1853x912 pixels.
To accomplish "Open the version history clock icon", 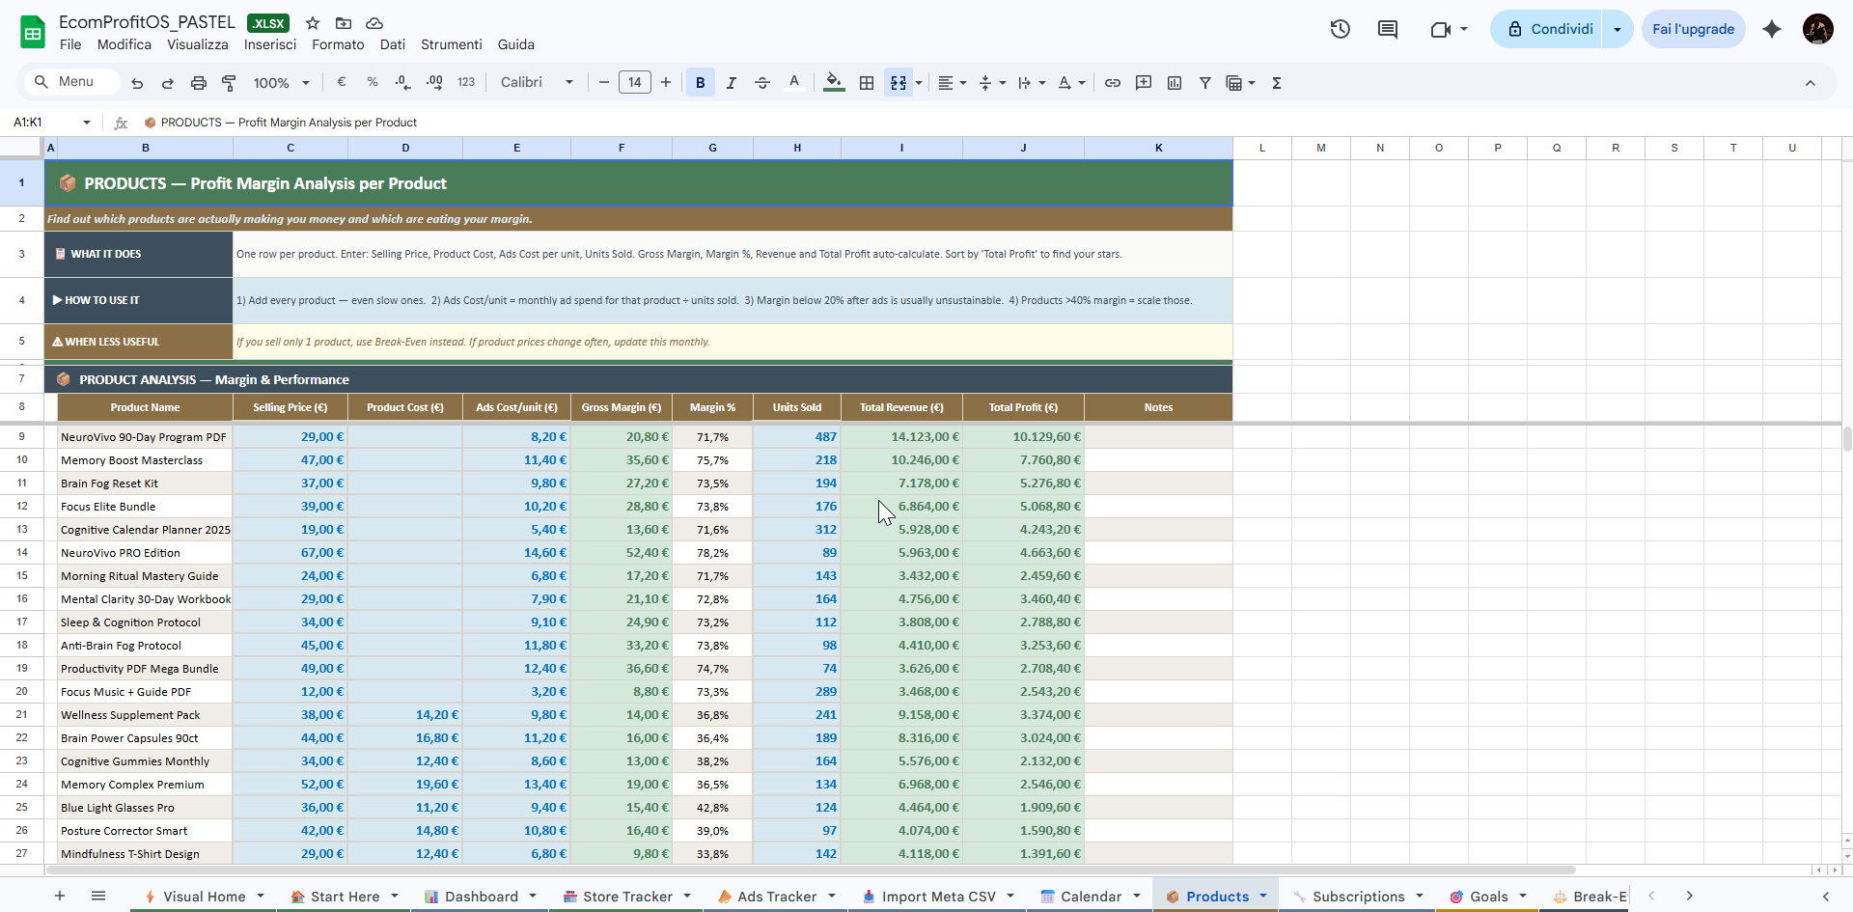I will pos(1340,29).
